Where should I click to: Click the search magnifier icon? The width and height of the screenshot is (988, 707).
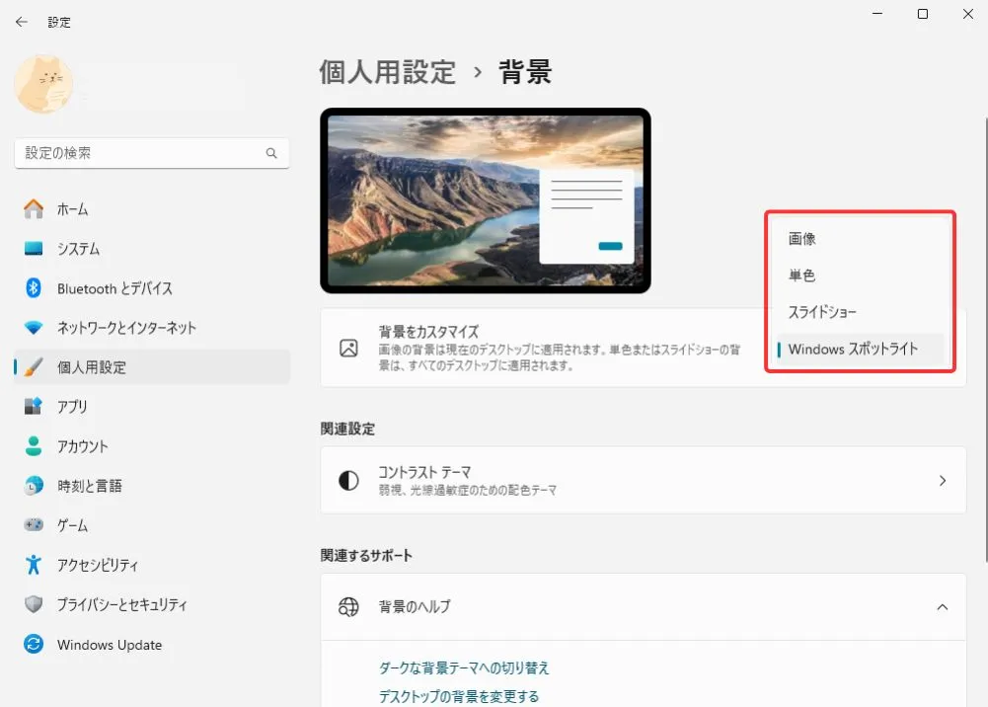(x=271, y=153)
